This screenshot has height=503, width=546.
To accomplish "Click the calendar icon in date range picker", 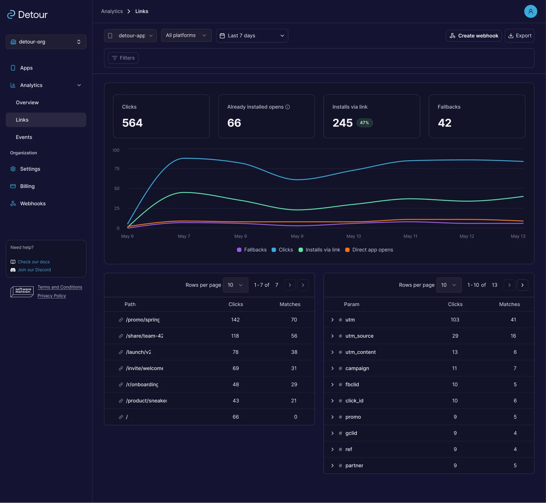I will [222, 36].
